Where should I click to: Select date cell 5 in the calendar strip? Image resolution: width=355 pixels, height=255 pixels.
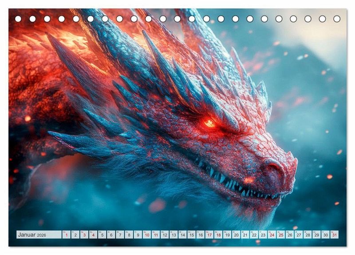coord(102,235)
